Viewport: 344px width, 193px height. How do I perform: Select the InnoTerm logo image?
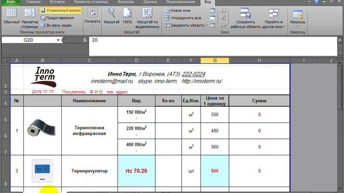44,77
